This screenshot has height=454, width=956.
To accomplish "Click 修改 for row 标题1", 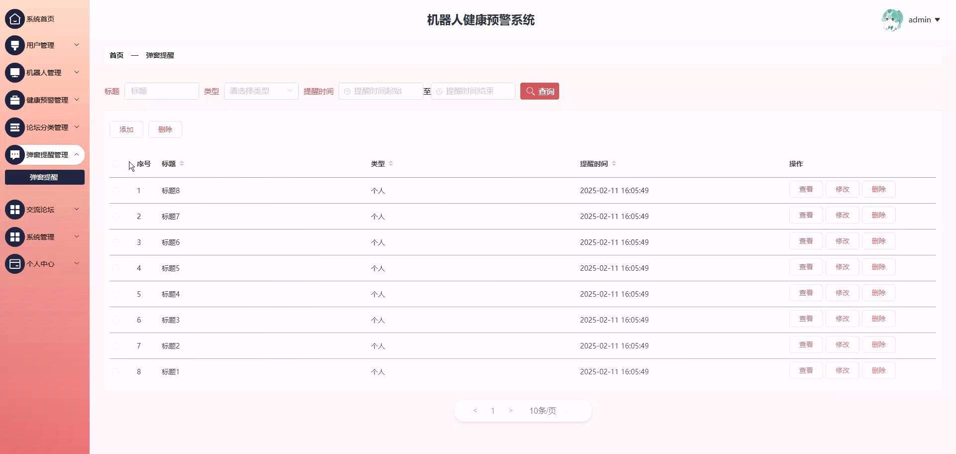I will [x=842, y=370].
